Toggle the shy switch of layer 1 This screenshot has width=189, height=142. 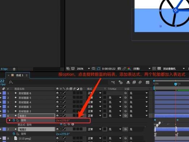57,93
